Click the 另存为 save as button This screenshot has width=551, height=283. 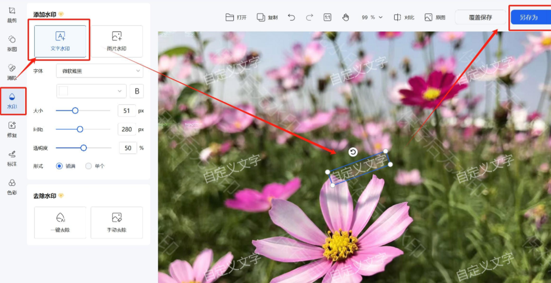531,17
